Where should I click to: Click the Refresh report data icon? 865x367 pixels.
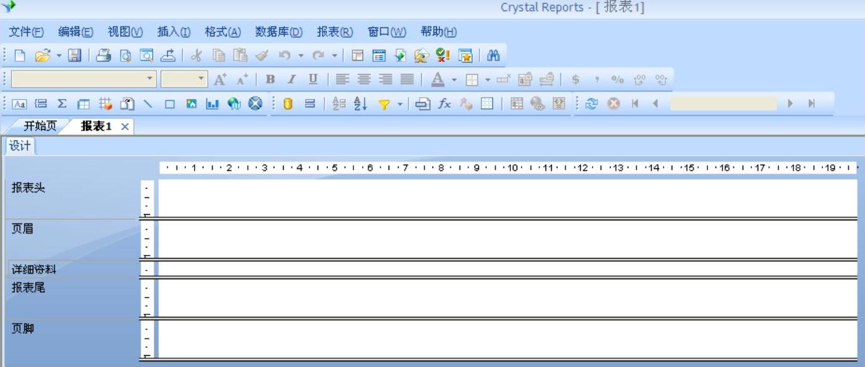(591, 104)
